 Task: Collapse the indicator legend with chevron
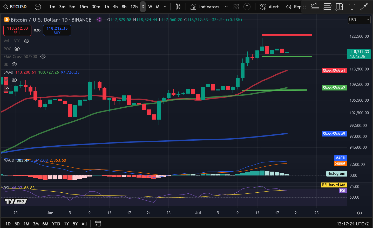(x=8, y=88)
